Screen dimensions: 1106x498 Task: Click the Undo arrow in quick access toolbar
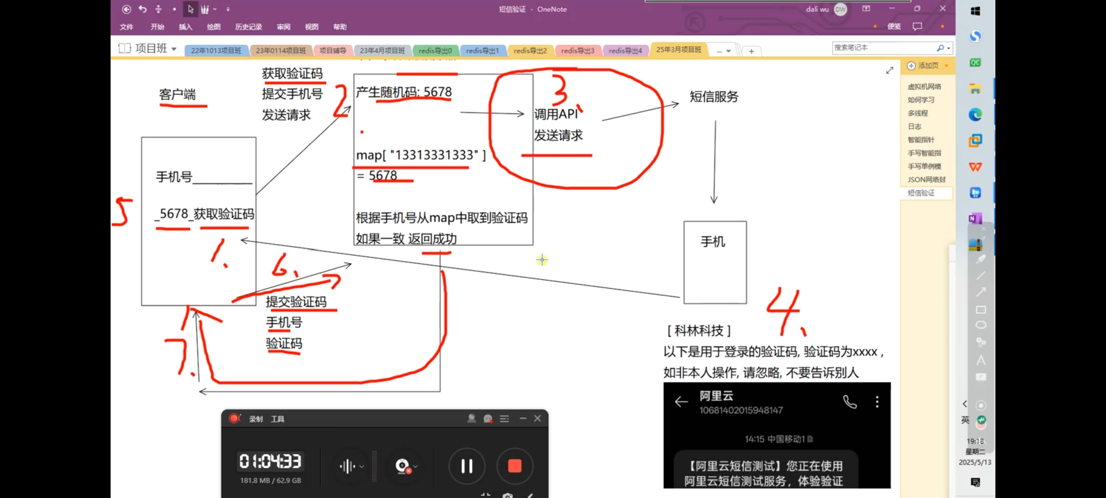click(143, 9)
